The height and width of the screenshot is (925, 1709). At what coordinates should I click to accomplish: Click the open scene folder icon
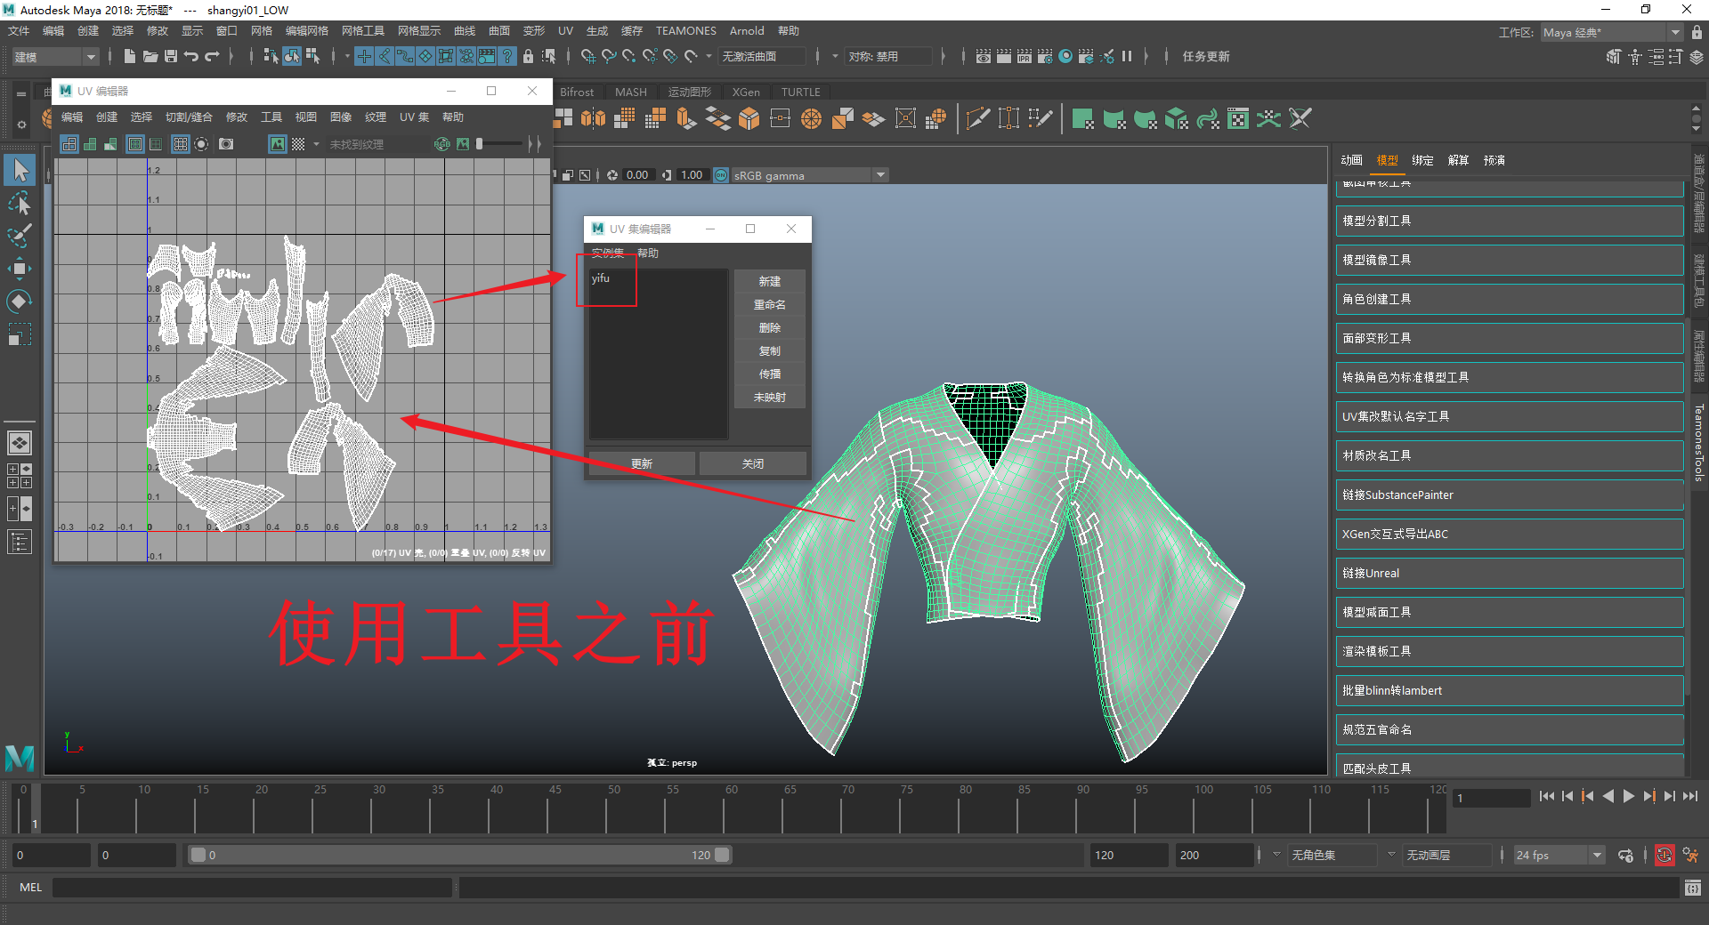[x=150, y=56]
